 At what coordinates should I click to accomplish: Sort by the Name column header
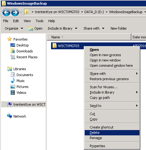89,37
